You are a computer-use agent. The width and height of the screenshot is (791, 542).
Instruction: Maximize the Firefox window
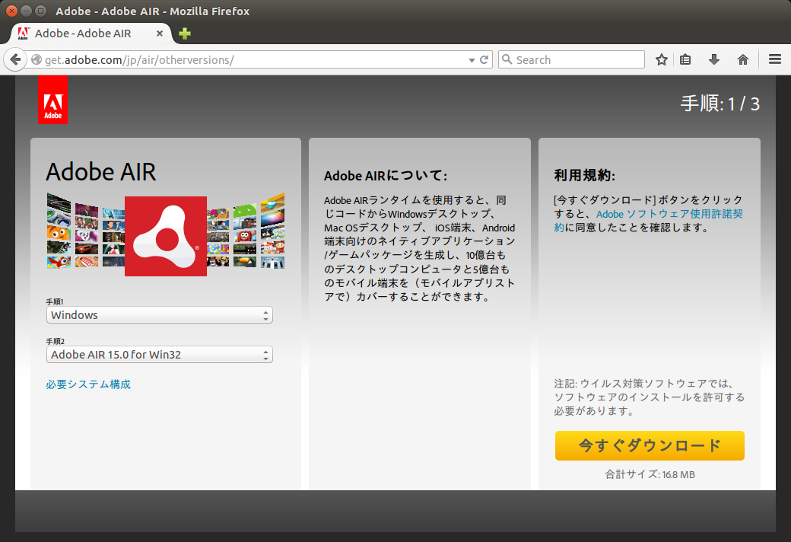[41, 11]
